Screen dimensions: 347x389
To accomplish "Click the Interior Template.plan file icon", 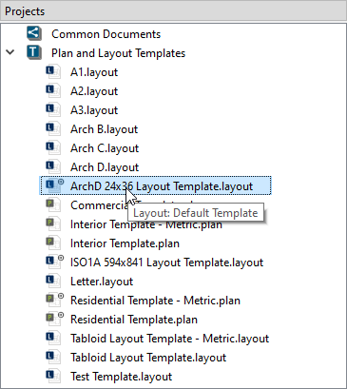I will point(53,243).
